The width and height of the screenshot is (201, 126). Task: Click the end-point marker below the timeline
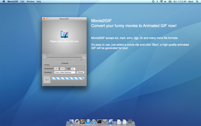coord(81,59)
